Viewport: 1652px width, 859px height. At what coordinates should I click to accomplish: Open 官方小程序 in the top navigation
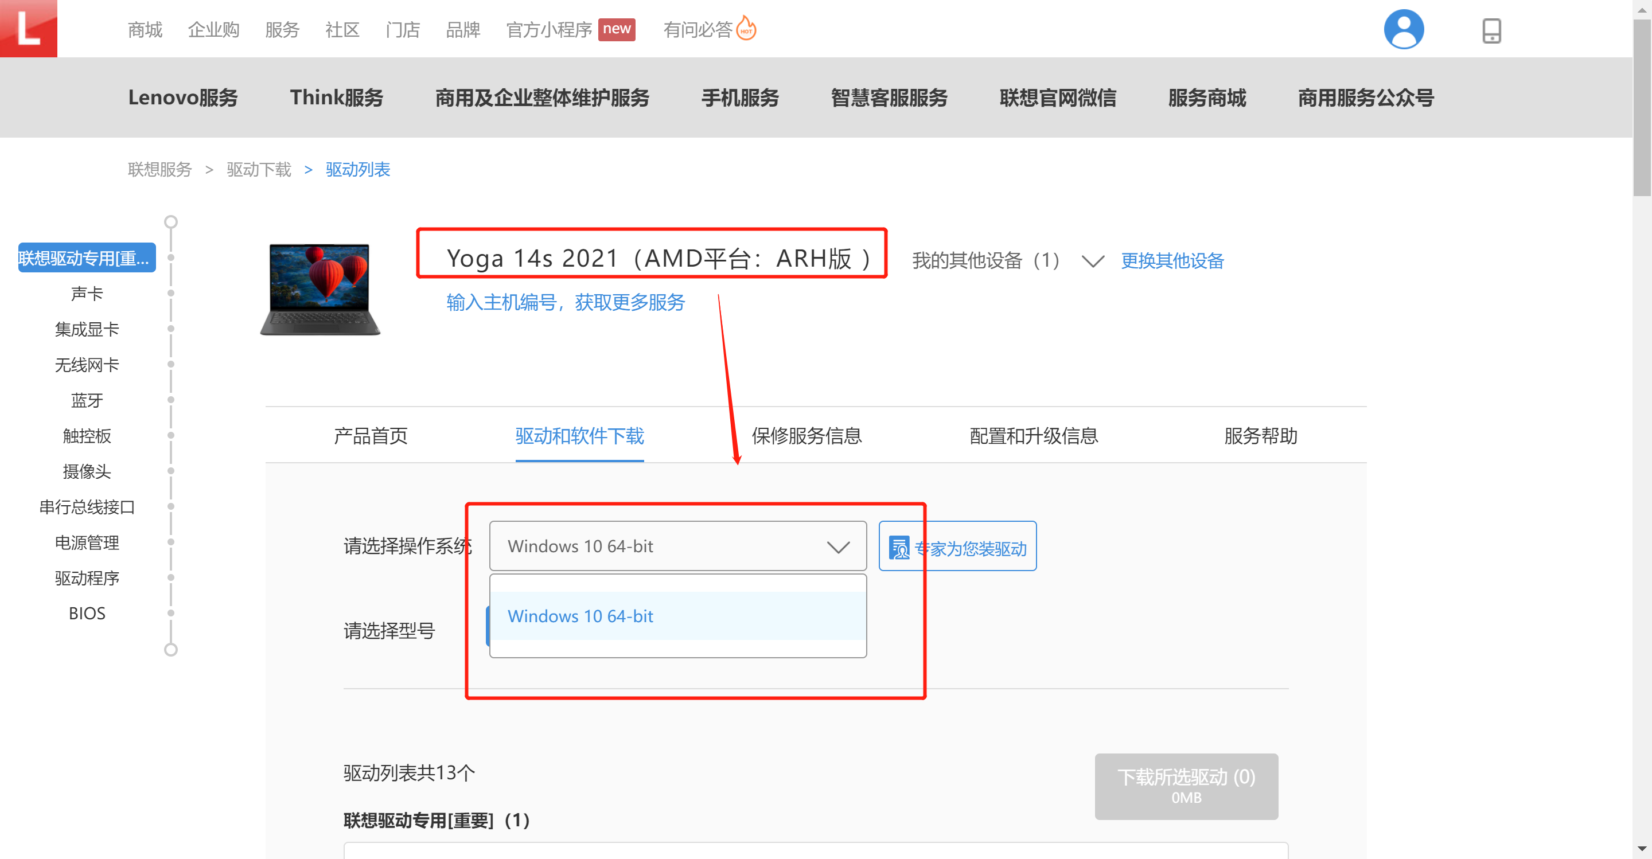549,29
